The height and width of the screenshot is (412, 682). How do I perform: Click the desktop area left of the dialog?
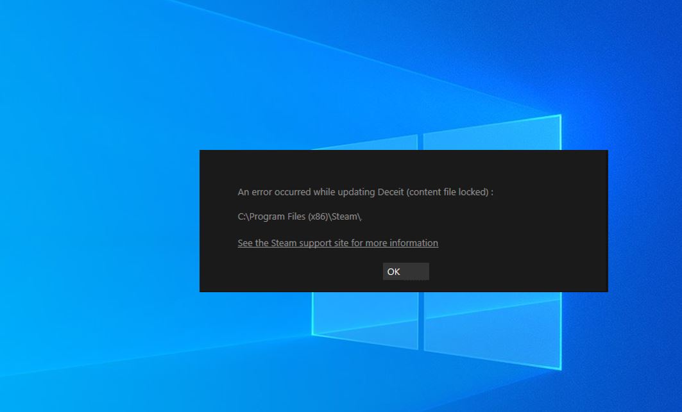pos(96,221)
